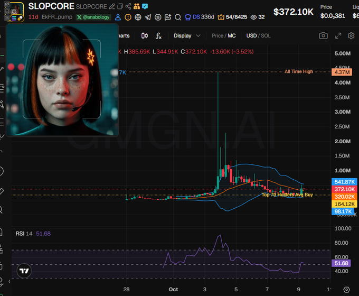The image size is (359, 296).
Task: Click the 5 date on the time axis
Action: coord(236,289)
